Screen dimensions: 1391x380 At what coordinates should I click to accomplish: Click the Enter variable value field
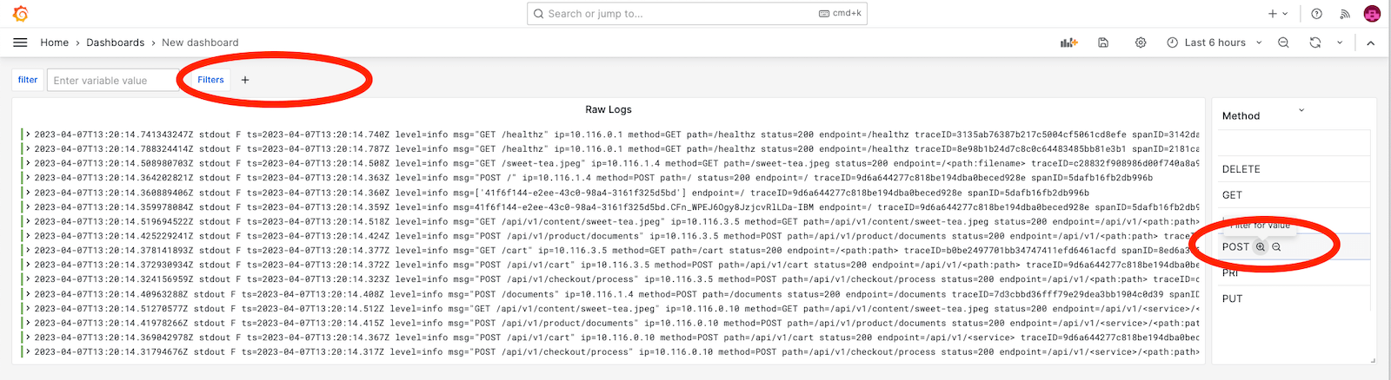tap(113, 81)
